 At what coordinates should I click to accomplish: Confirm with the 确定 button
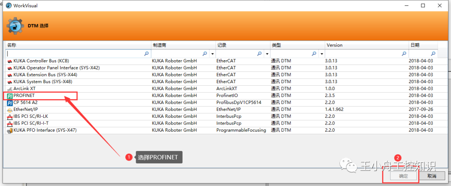pyautogui.click(x=403, y=176)
